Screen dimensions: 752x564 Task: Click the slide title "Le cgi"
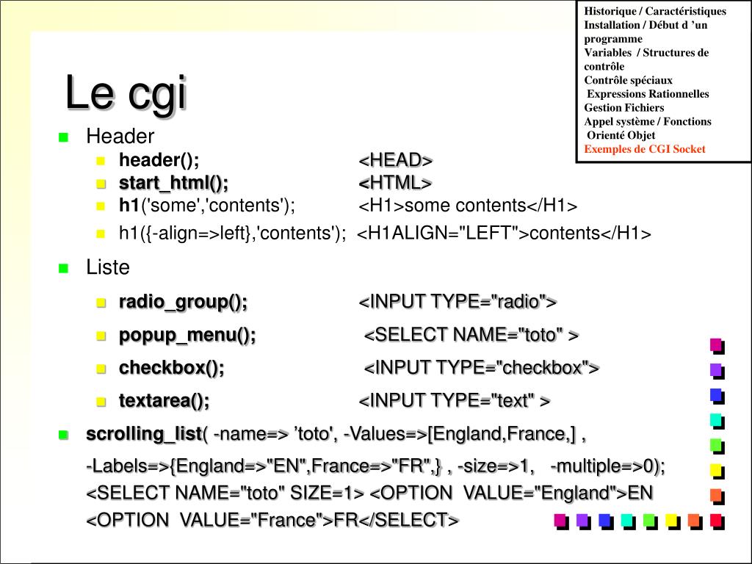[126, 93]
